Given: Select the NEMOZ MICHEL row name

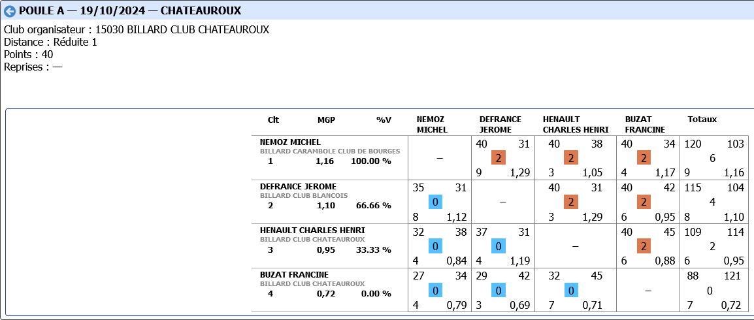Looking at the screenshot, I should pyautogui.click(x=290, y=142).
